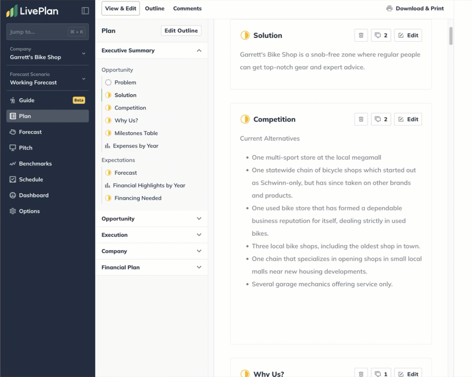Click the Guide hiker icon
Viewport: 472px width, 377px height.
[x=13, y=100]
